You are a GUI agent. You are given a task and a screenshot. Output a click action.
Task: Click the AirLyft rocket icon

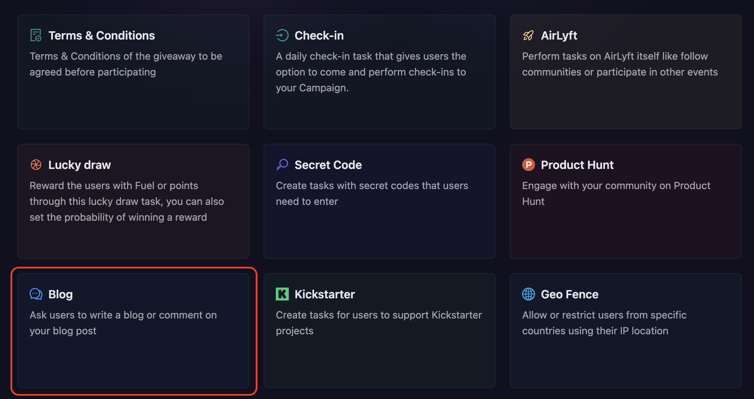pos(528,35)
